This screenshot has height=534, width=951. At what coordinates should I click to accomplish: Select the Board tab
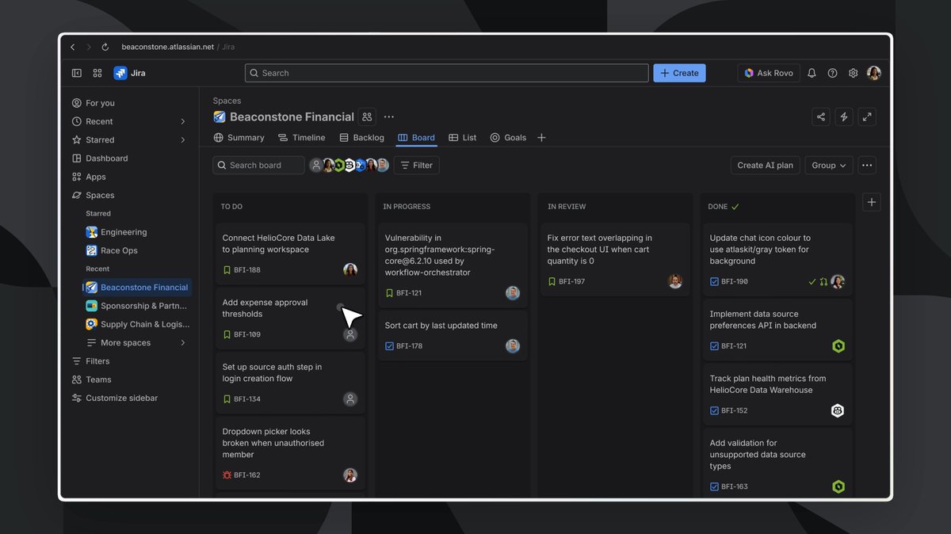(417, 138)
